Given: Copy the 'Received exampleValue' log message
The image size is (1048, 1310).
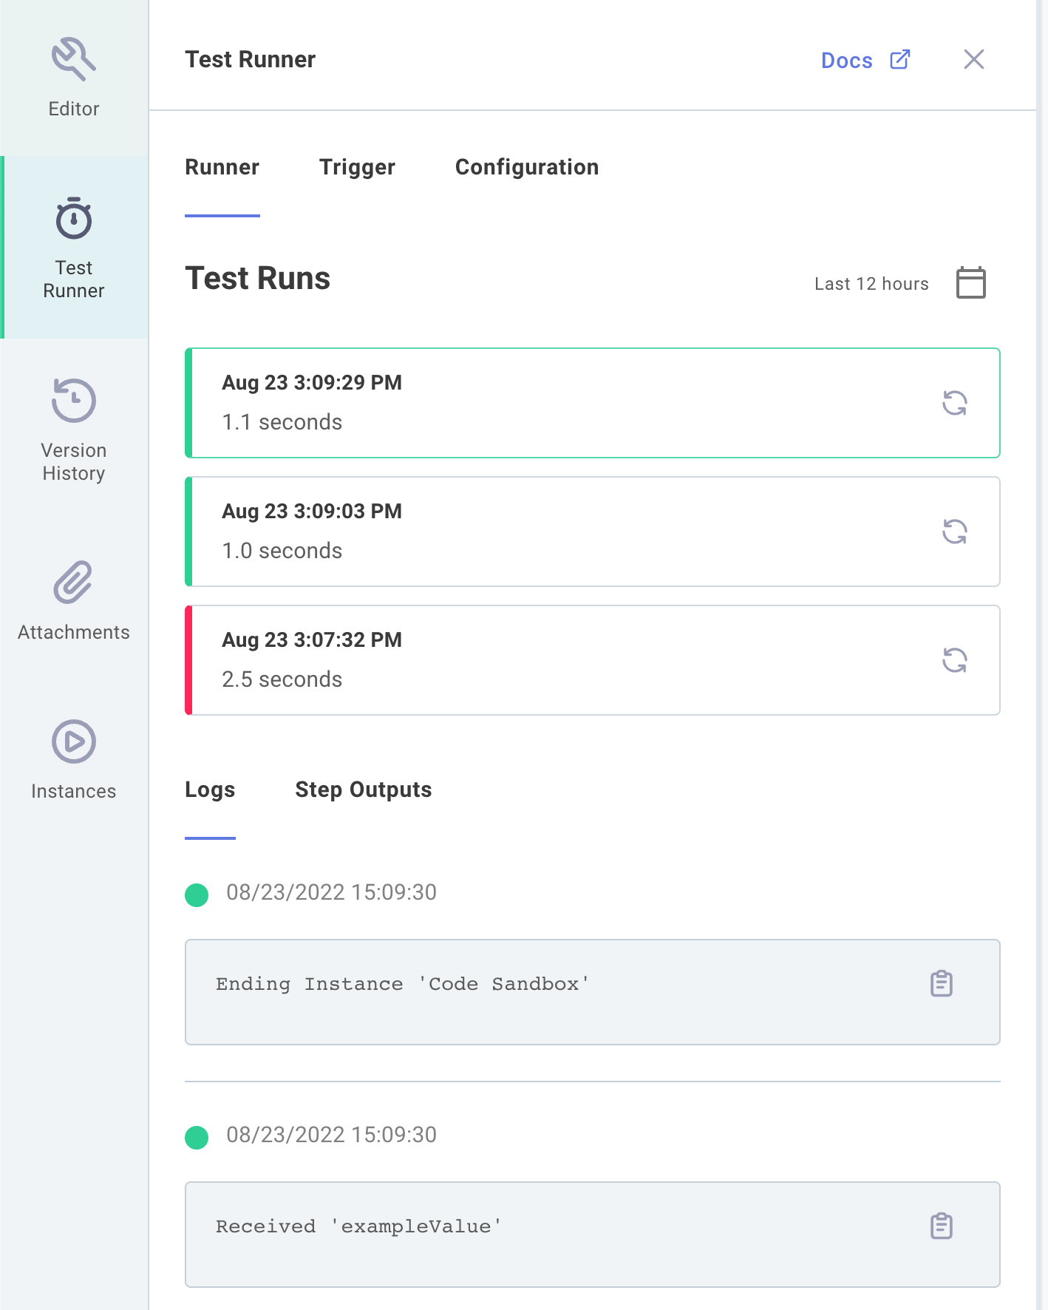Looking at the screenshot, I should pyautogui.click(x=941, y=1226).
